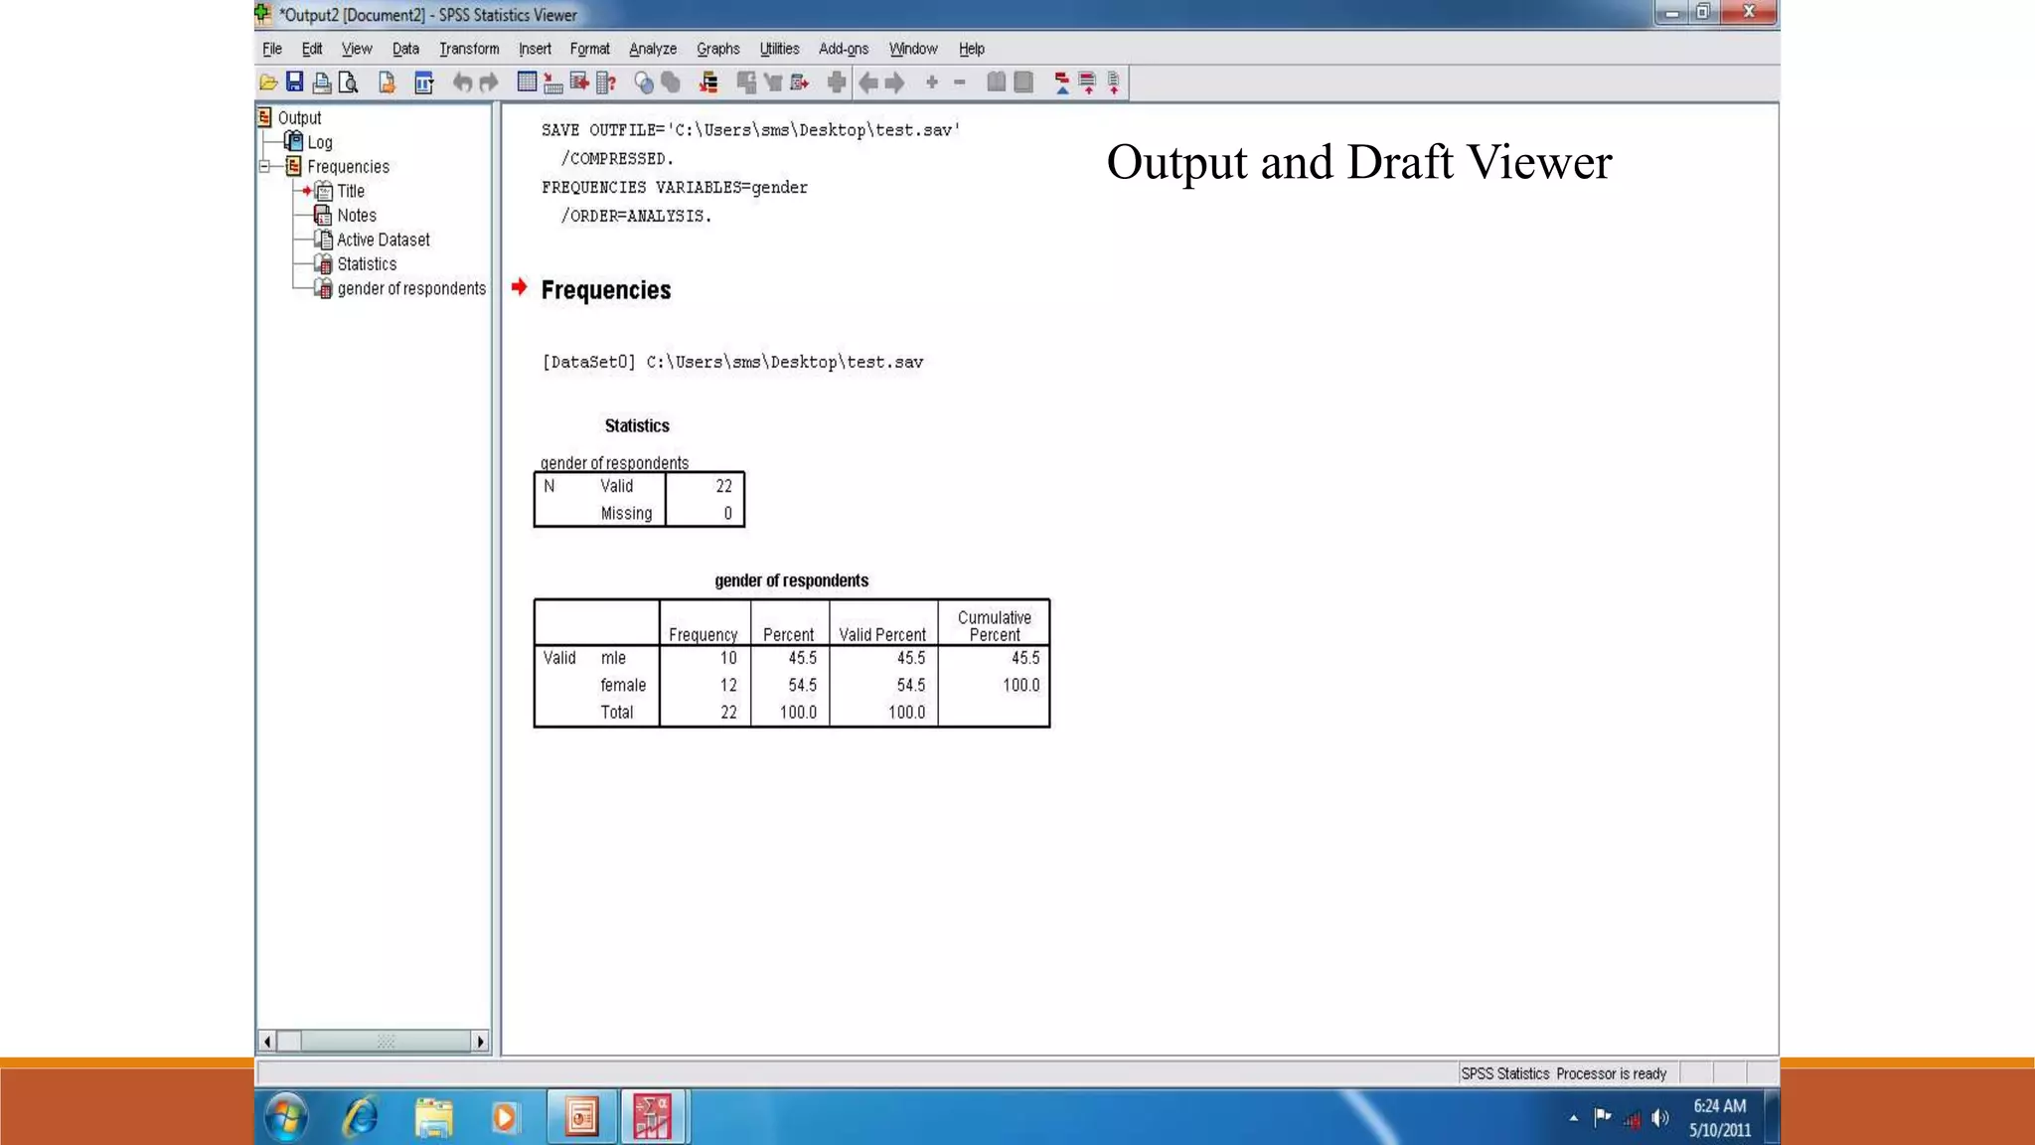This screenshot has height=1145, width=2035.
Task: Click the volume speaker tray icon
Action: pyautogui.click(x=1659, y=1118)
